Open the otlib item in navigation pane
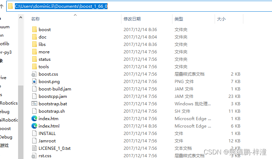Screen dimensions: 272x159 point(5,43)
